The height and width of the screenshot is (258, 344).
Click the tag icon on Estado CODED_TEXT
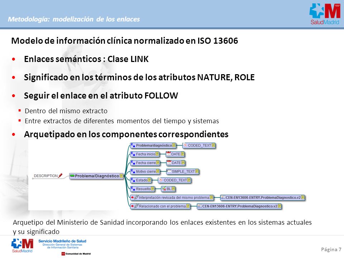click(x=161, y=180)
